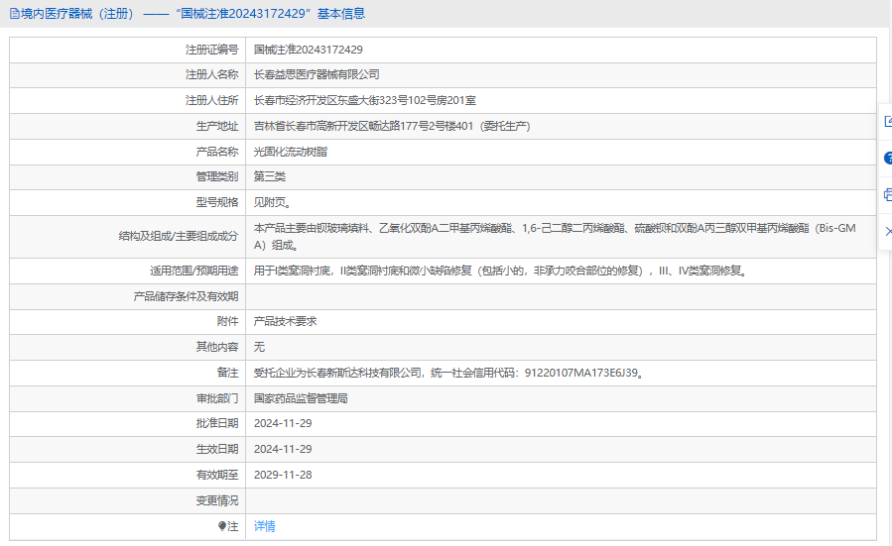Click the printer icon on the side toolbar
Viewport: 892px width, 546px height.
click(888, 195)
